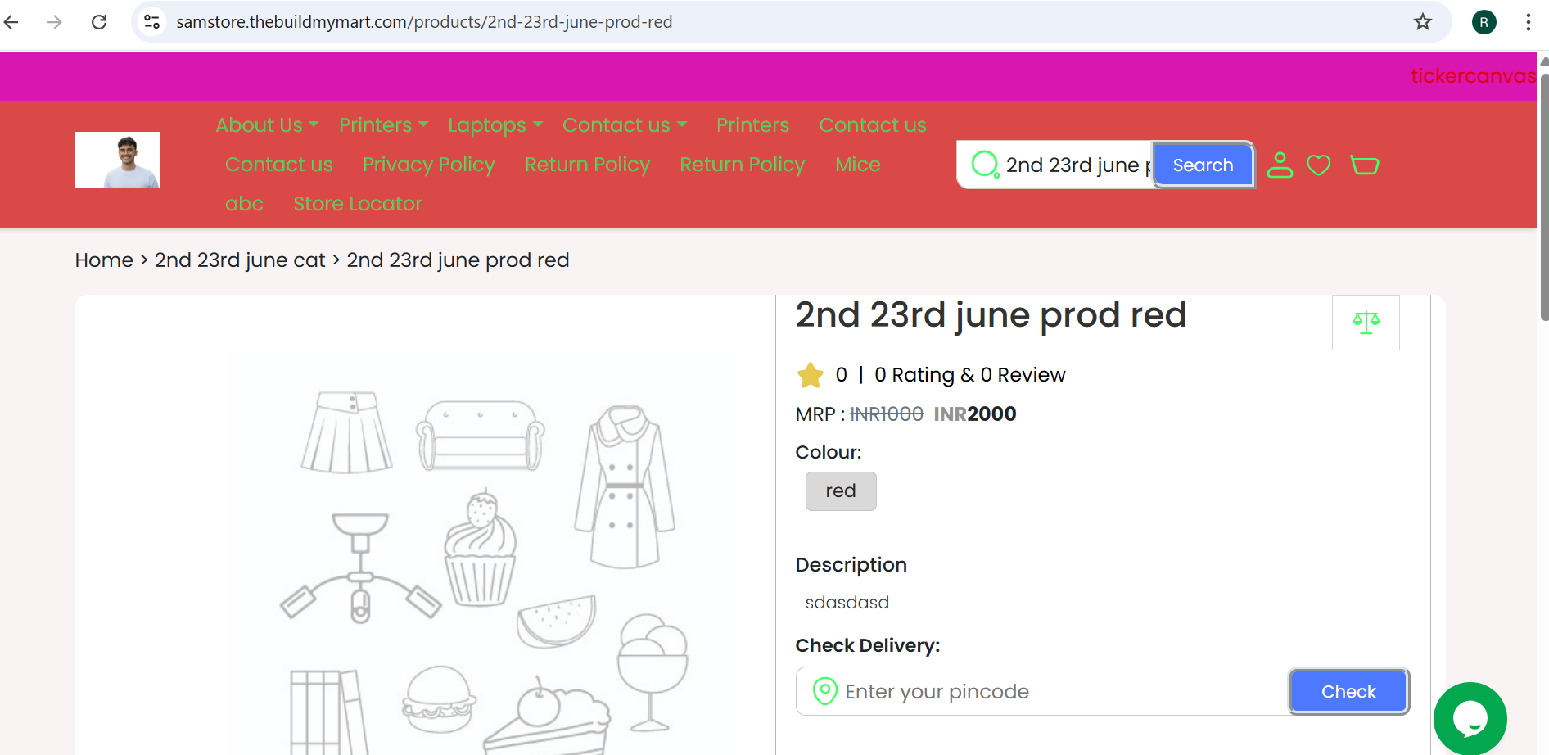Focus the Enter your pincode field
Image resolution: width=1549 pixels, height=755 pixels.
tap(1042, 692)
